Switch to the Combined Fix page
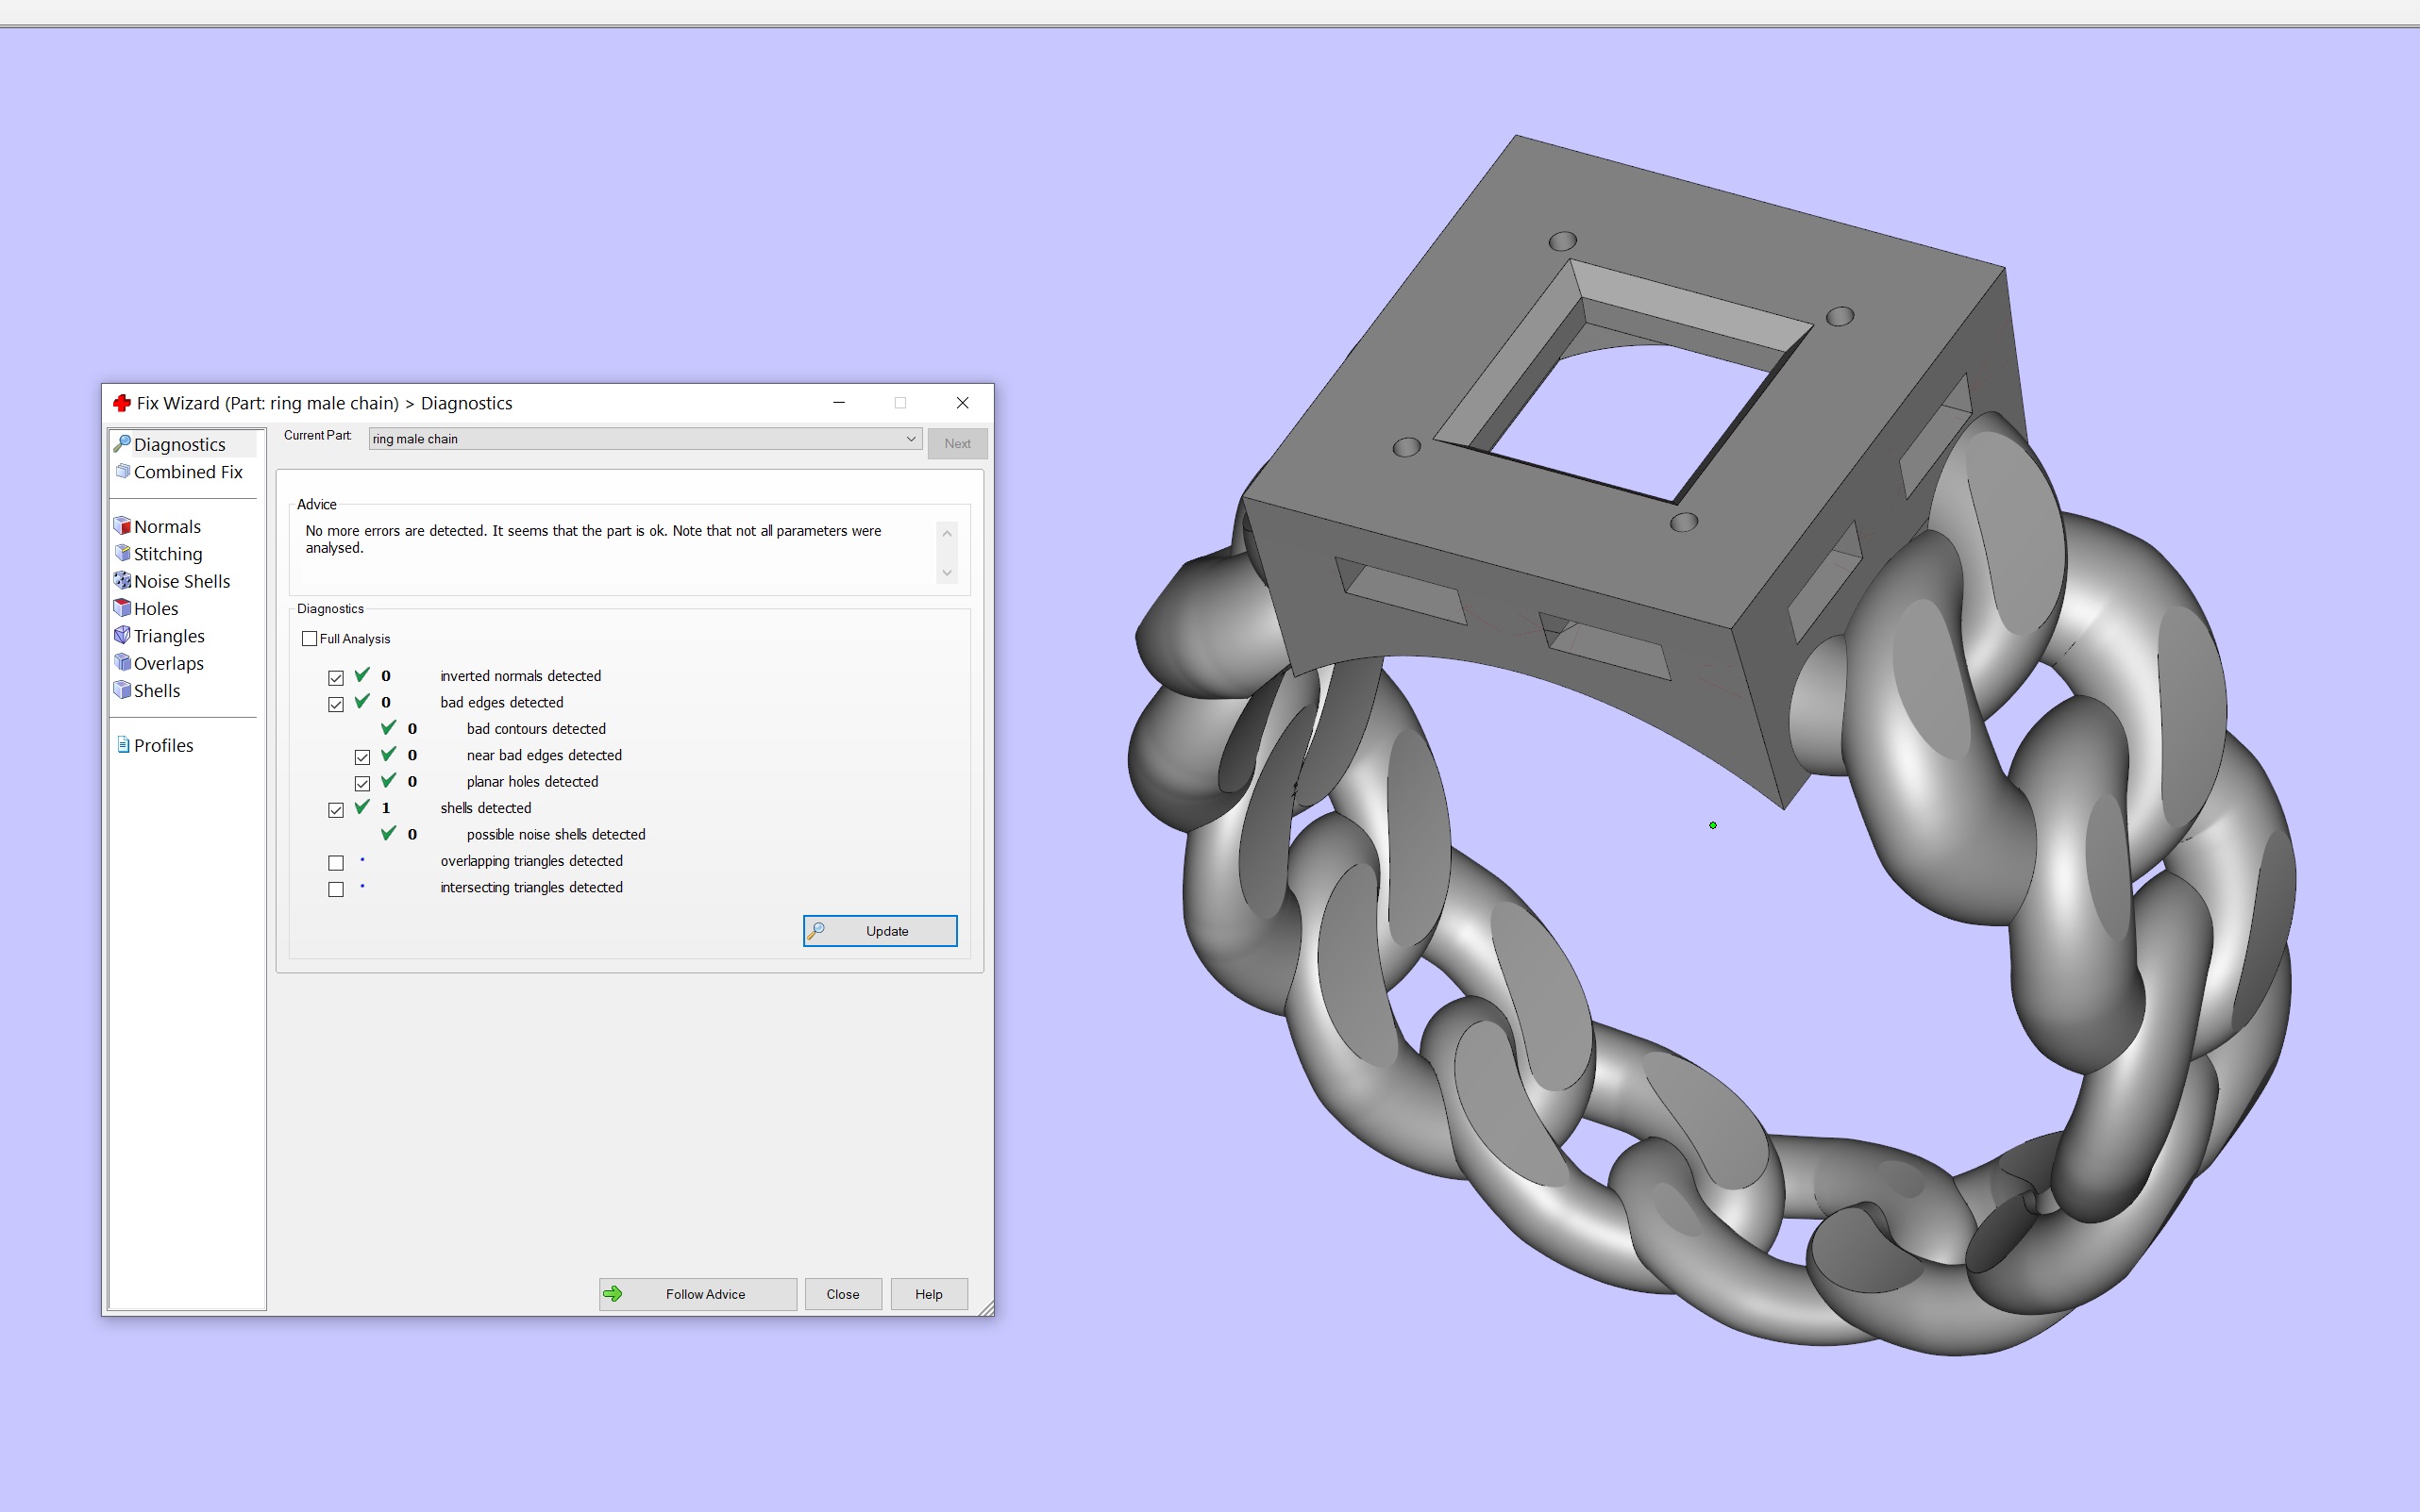Screen dimensions: 2420x1512 pos(187,471)
